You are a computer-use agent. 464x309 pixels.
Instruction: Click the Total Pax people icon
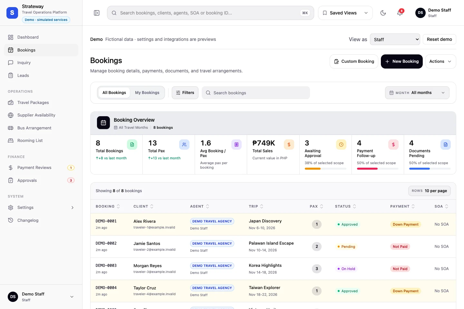(184, 145)
